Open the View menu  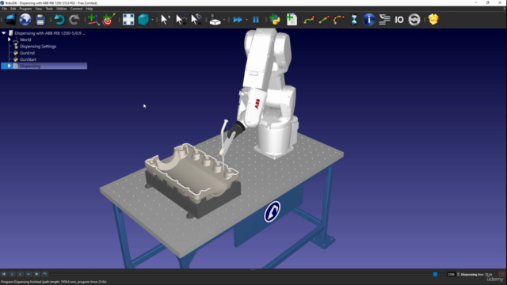coord(39,9)
